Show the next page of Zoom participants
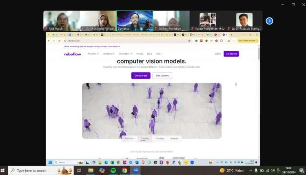 [269, 21]
